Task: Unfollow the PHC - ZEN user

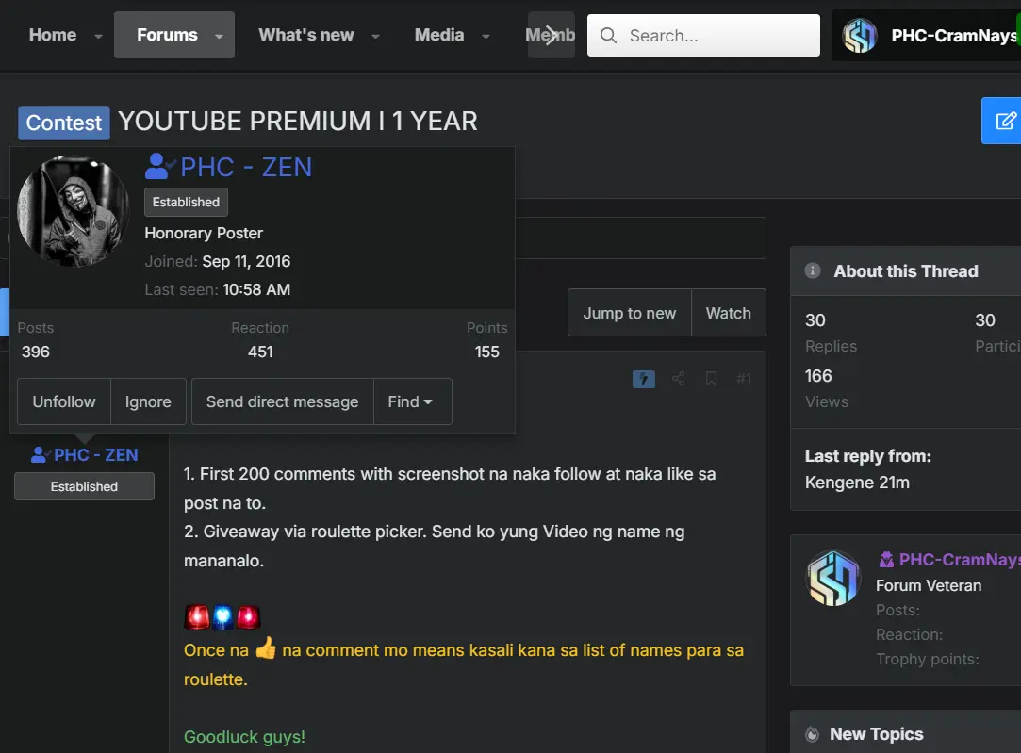Action: pyautogui.click(x=64, y=401)
